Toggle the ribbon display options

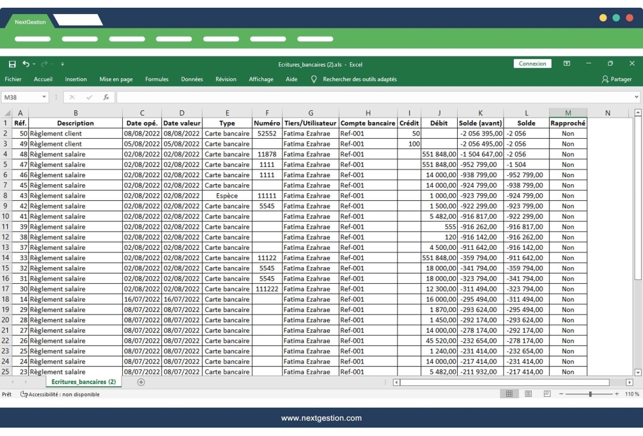[568, 63]
